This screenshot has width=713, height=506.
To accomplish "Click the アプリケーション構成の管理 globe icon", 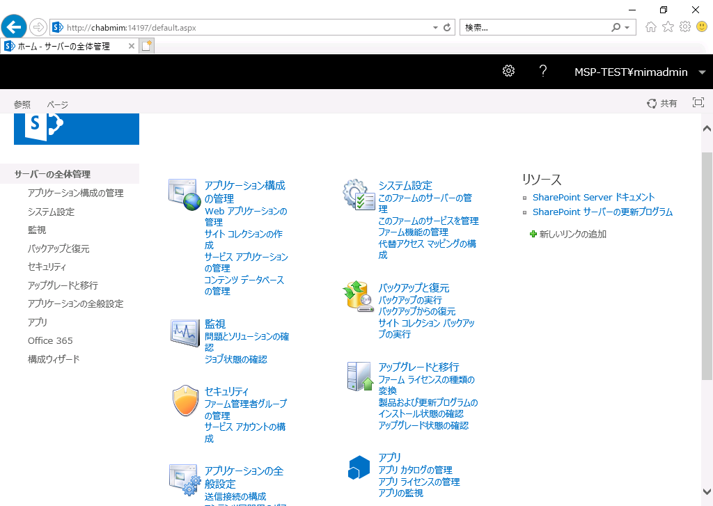I will [184, 195].
